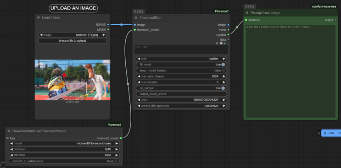Click the comfyui-easy-use badge
This screenshot has height=168, width=341.
[324, 6]
